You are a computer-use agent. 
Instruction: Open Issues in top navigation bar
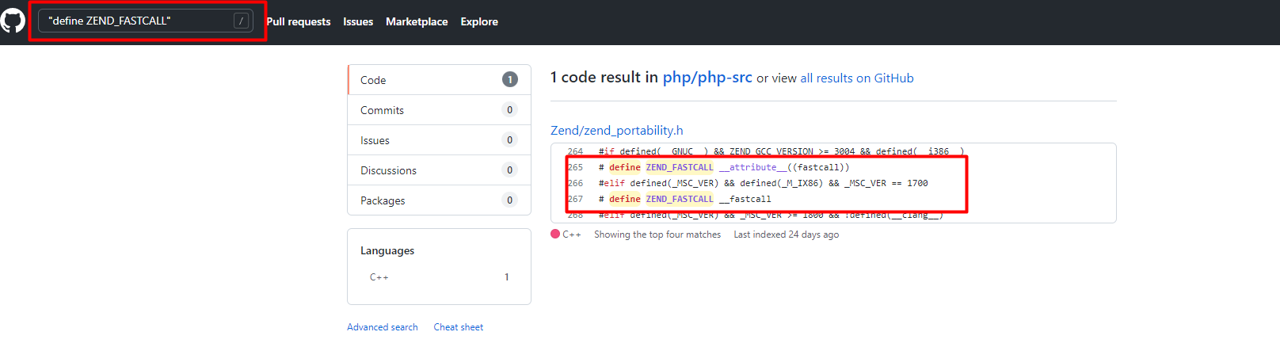[x=358, y=21]
